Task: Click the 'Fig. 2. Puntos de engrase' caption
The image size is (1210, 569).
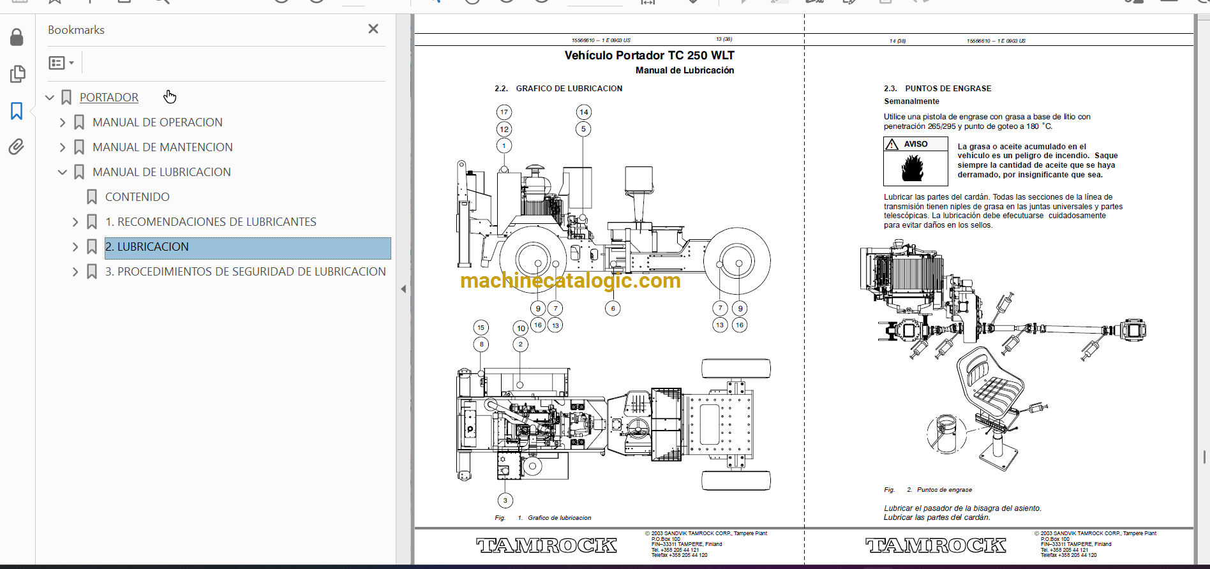Action: tap(928, 490)
